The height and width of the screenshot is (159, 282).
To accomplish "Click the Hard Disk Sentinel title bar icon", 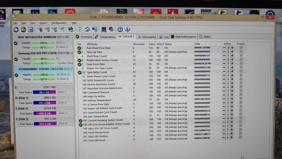I will [14, 17].
